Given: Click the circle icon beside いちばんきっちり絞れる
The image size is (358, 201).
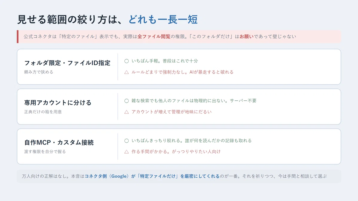Looking at the screenshot, I should (126, 141).
